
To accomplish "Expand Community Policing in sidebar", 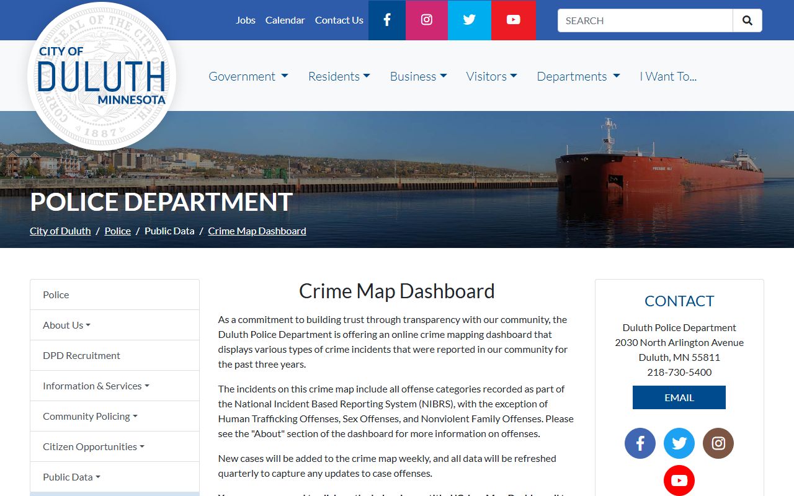I will coord(115,416).
